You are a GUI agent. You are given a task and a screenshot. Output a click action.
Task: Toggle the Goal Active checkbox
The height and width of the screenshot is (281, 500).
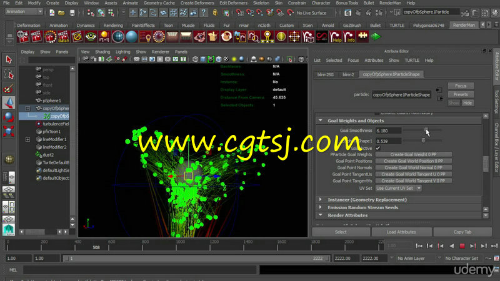pyautogui.click(x=378, y=148)
